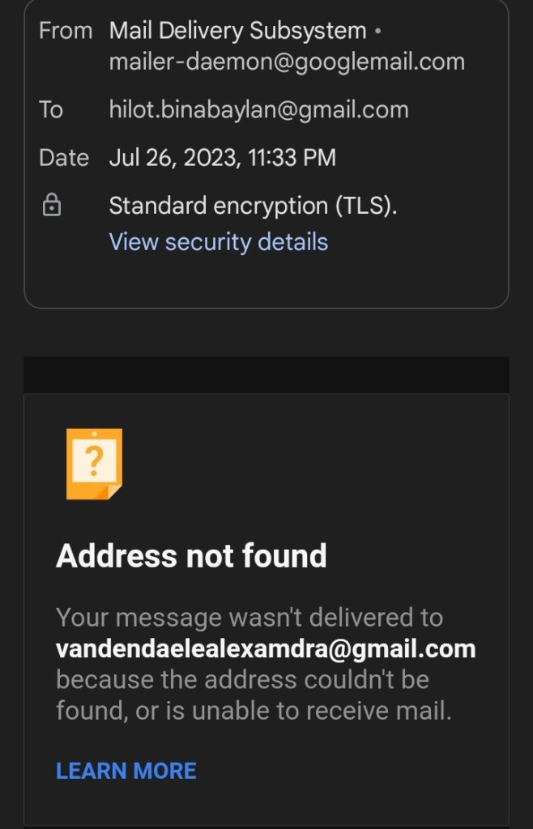Tap the Date field label
This screenshot has width=533, height=829.
(63, 157)
